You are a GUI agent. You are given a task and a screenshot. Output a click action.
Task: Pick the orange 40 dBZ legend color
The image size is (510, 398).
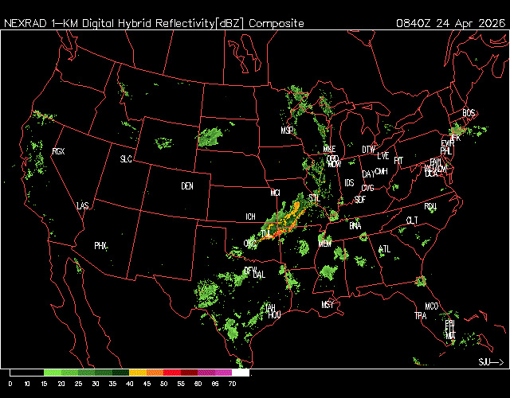(x=137, y=373)
